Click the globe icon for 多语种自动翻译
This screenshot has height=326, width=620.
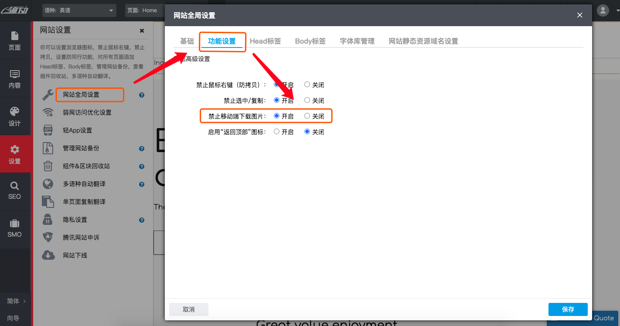(x=48, y=183)
